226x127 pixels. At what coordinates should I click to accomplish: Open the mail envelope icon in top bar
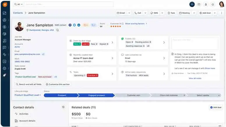199,4
